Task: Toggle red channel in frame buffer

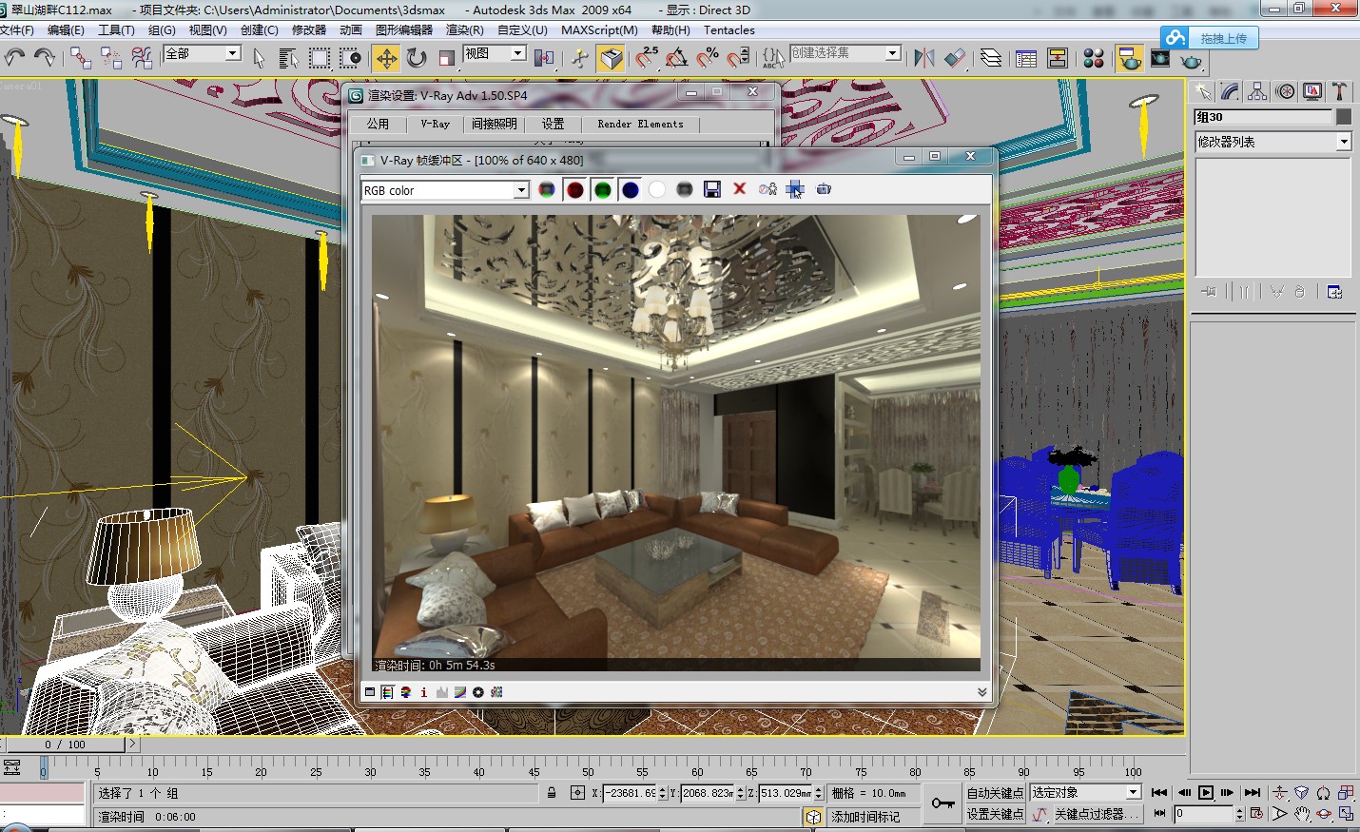Action: (574, 189)
